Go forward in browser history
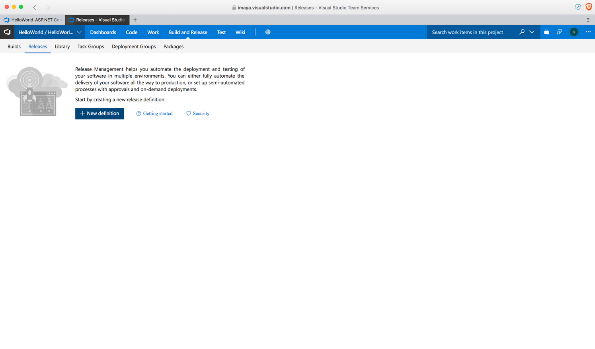Screen dimensions: 595x349 48,7
